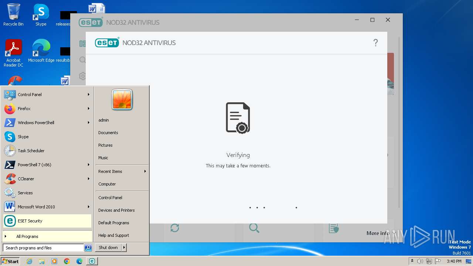The image size is (473, 266).
Task: Click the Shut down button
Action: [x=108, y=248]
